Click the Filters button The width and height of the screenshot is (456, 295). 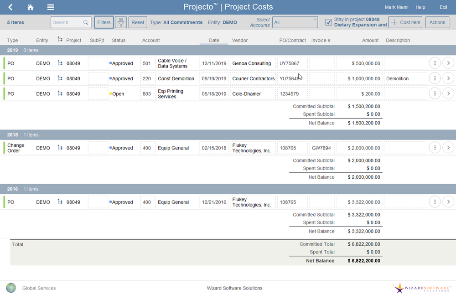click(x=104, y=22)
